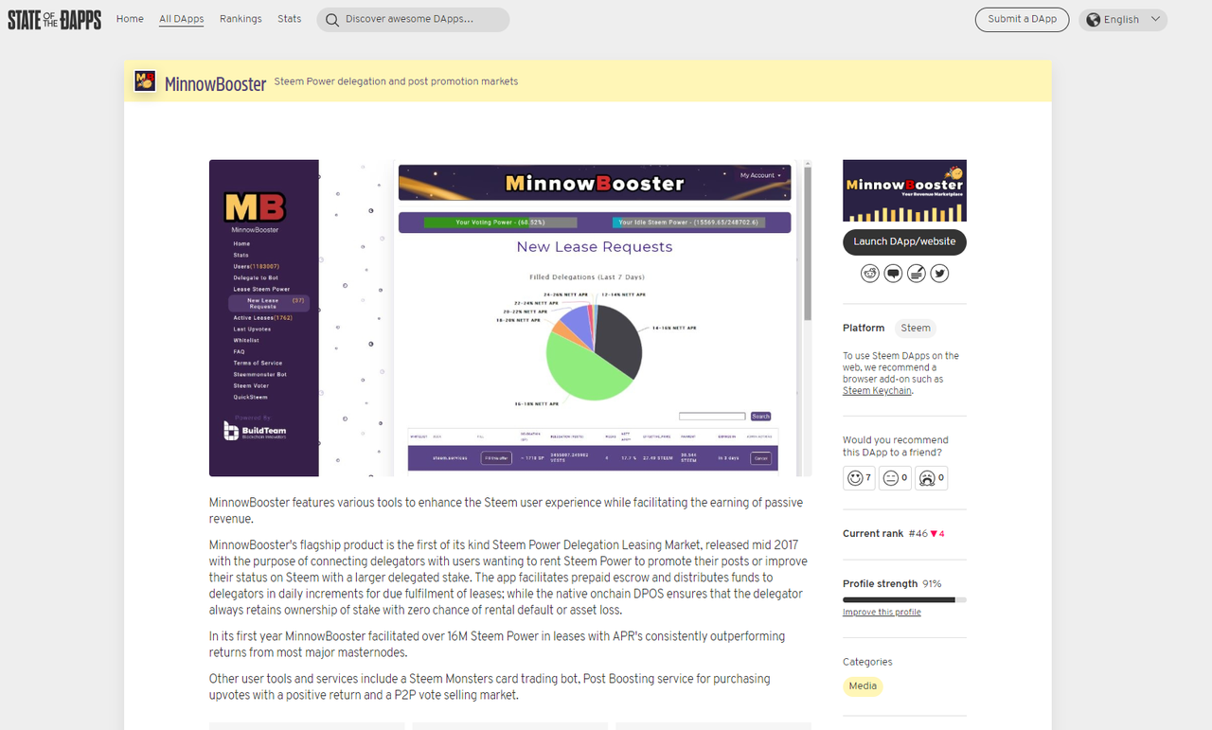Vote with the happy face reaction
Image resolution: width=1212 pixels, height=730 pixels.
click(859, 478)
